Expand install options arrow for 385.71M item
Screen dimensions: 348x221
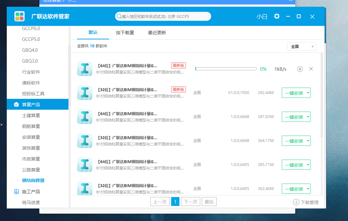pyautogui.click(x=308, y=165)
